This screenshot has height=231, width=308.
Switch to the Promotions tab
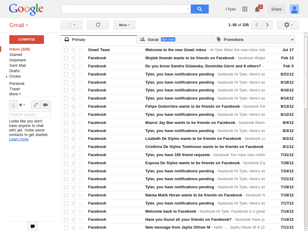pos(251,40)
